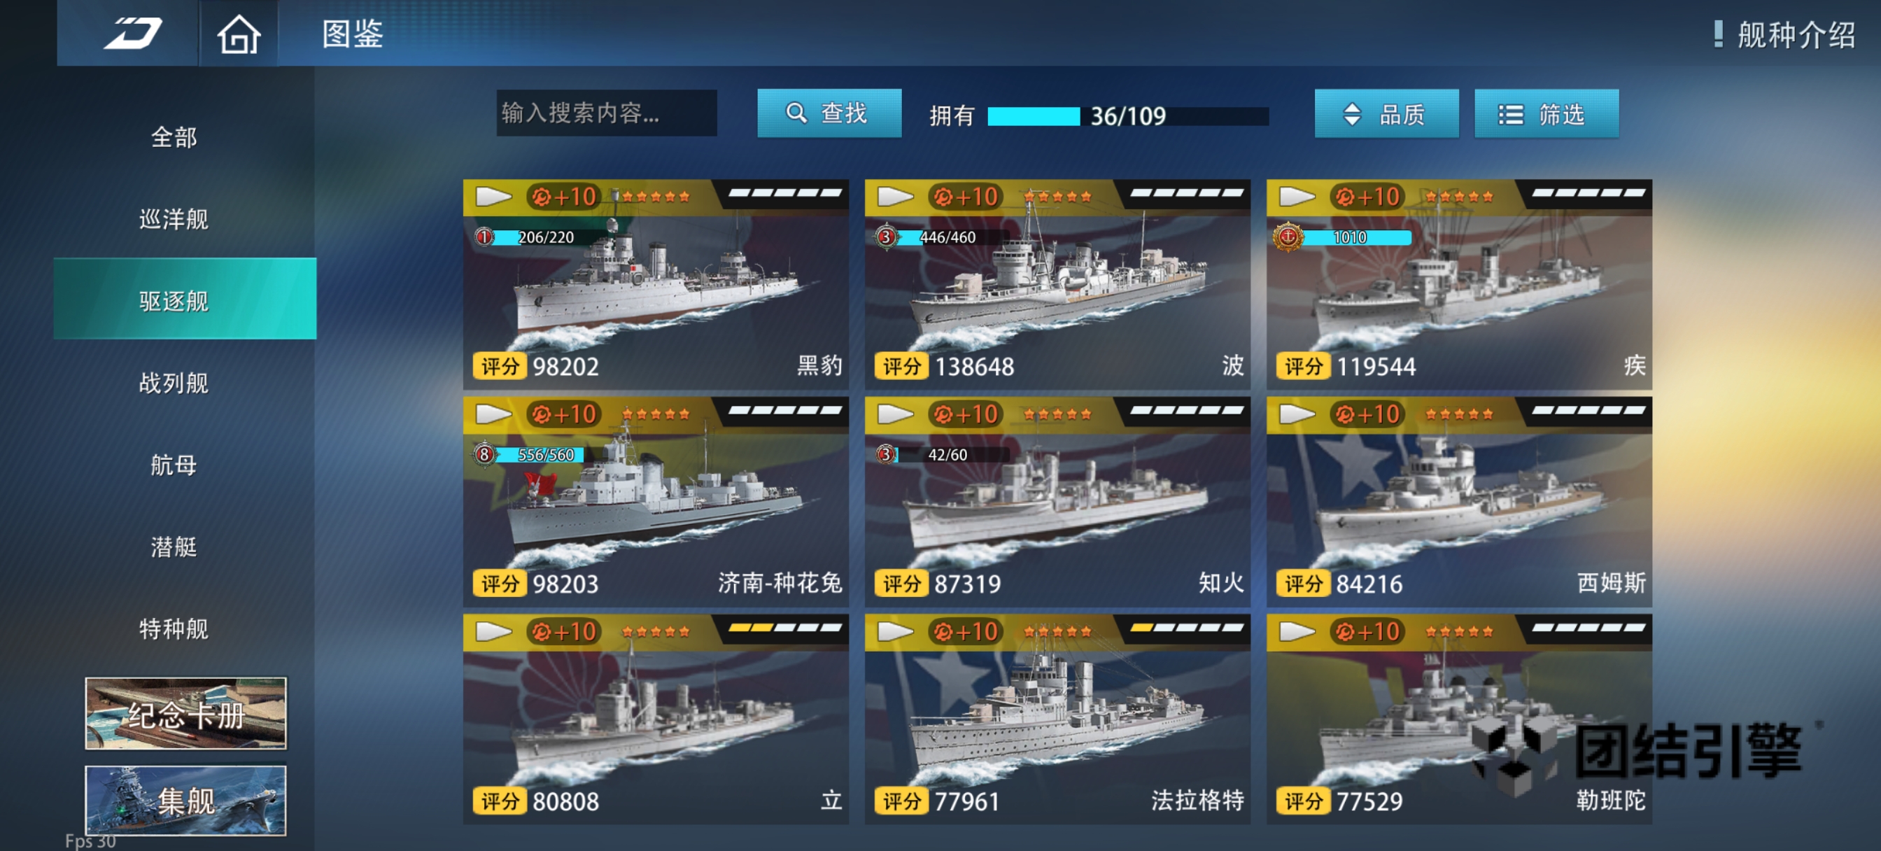Open the 潜艇 category
This screenshot has height=851, width=1881.
click(x=174, y=547)
